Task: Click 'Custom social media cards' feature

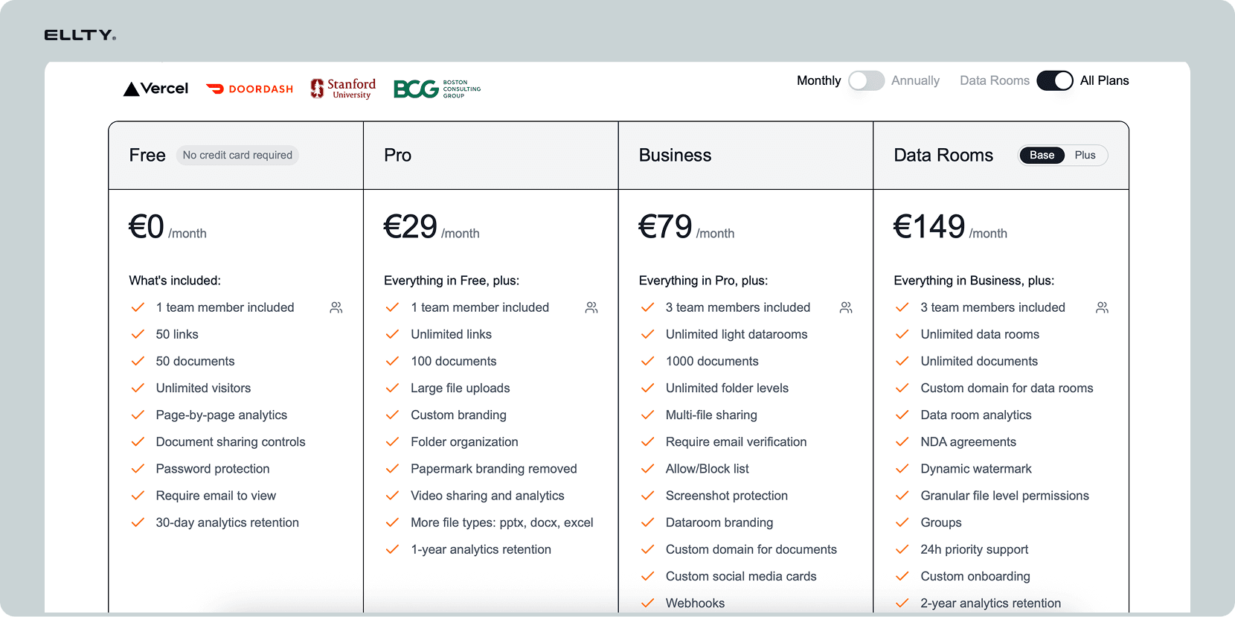Action: click(741, 576)
